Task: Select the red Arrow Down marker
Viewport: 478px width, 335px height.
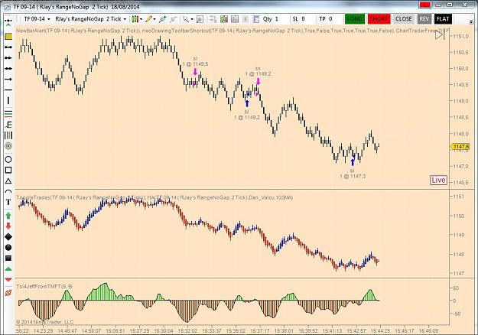Action: tap(8, 226)
